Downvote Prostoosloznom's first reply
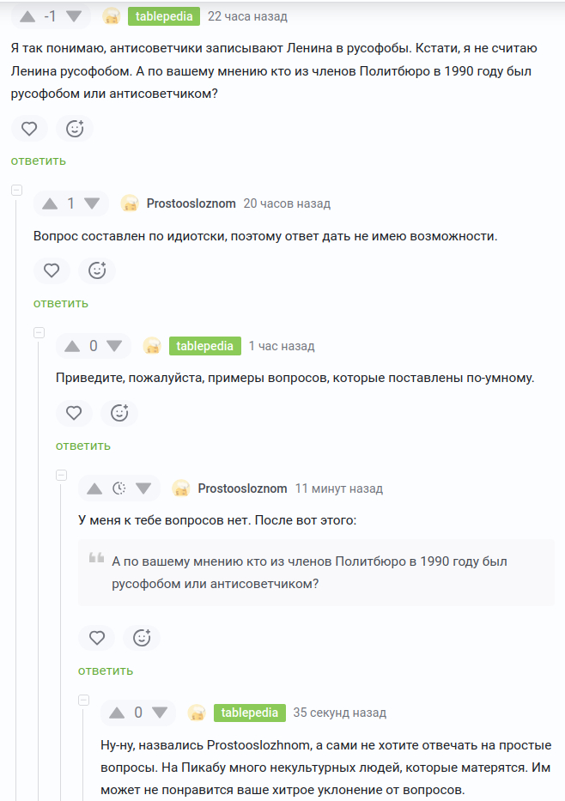 tap(89, 203)
